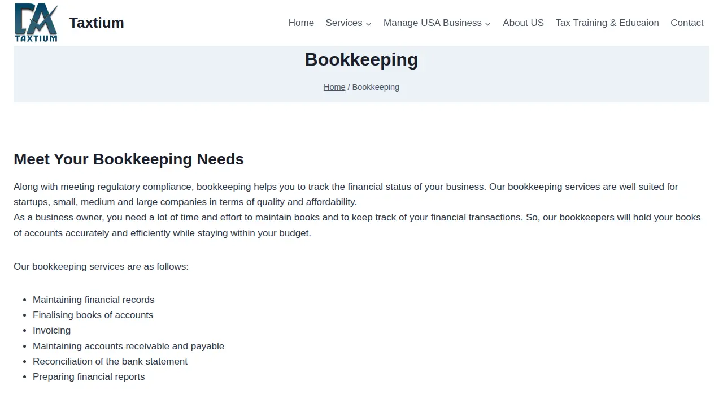This screenshot has height=407, width=723.
Task: Click paragraph starting 'As a business owner'
Action: [x=357, y=225]
